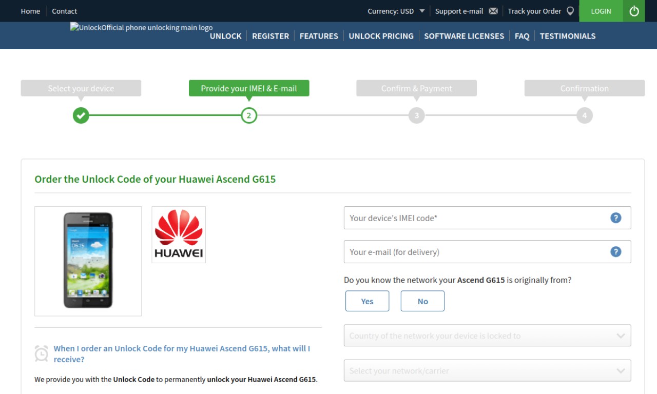657x394 pixels.
Task: Click the step 2 circle indicator
Action: 249,115
